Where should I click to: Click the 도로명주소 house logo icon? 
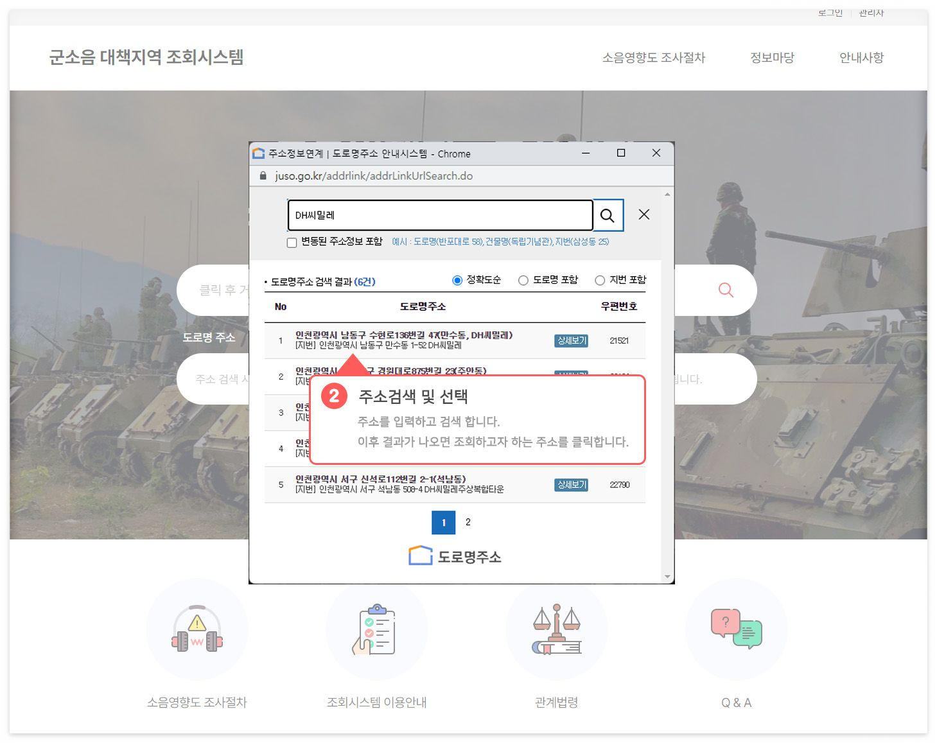421,554
